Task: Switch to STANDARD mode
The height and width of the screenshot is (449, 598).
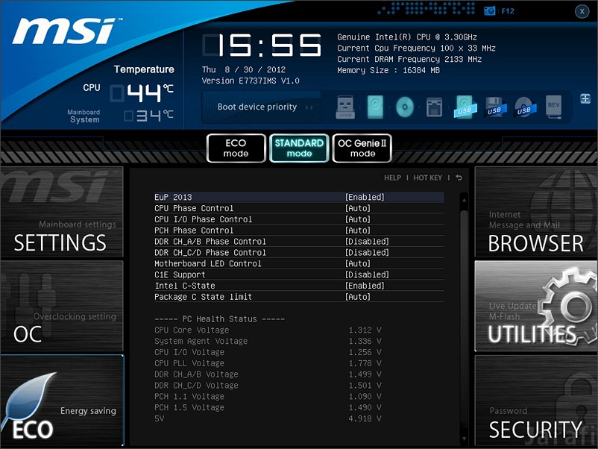Action: 299,148
